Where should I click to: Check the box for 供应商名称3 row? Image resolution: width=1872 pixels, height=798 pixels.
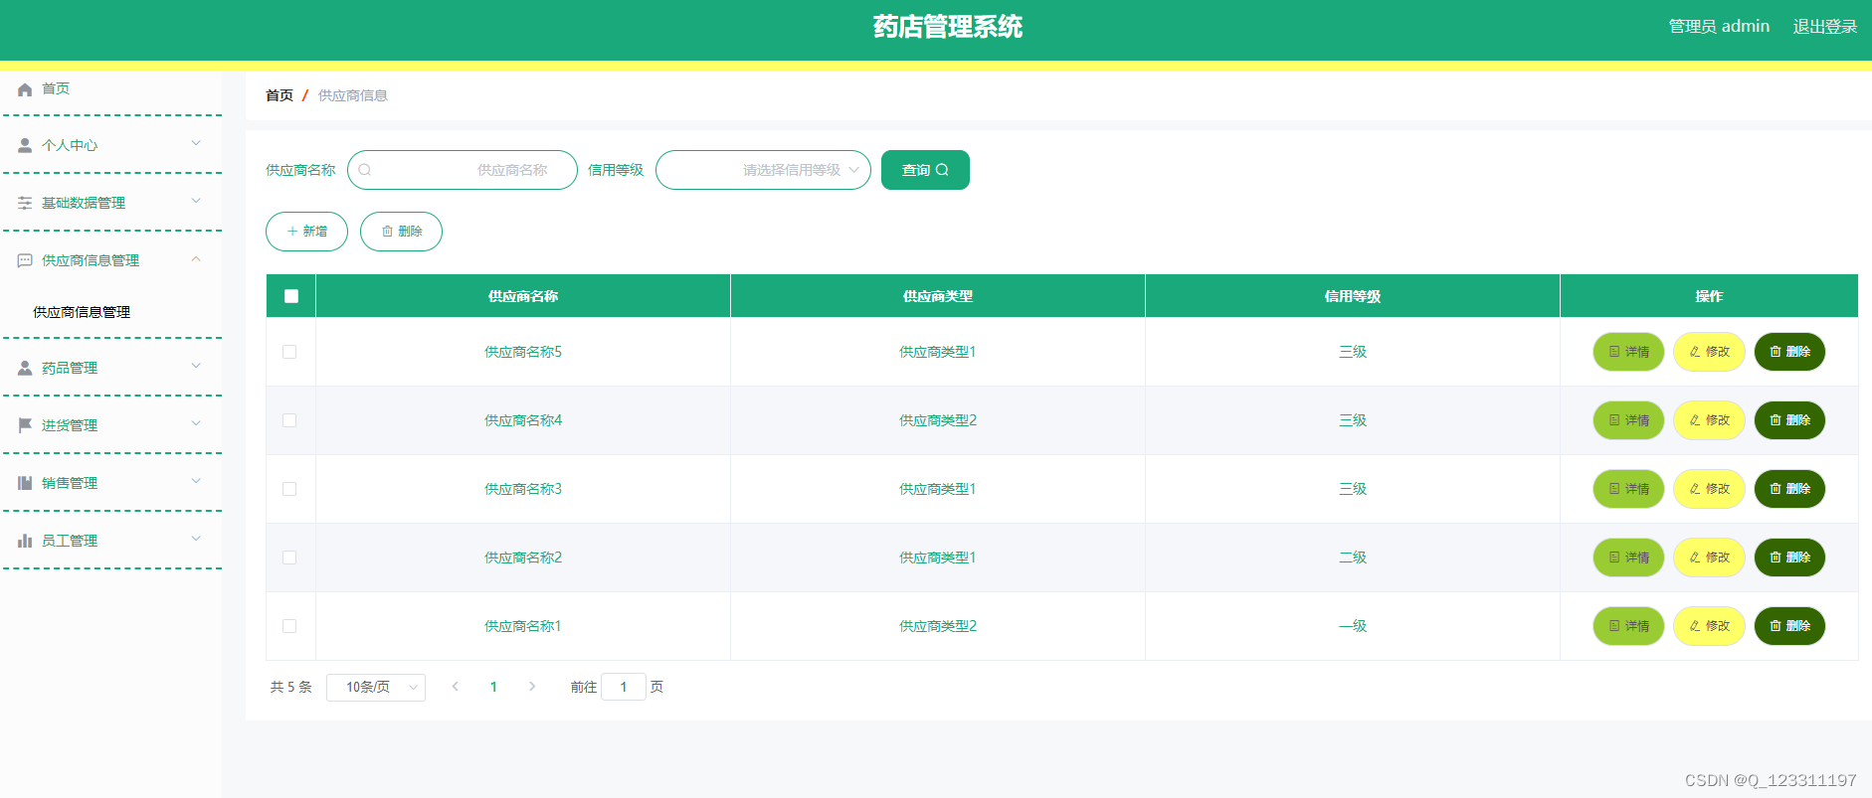(289, 489)
